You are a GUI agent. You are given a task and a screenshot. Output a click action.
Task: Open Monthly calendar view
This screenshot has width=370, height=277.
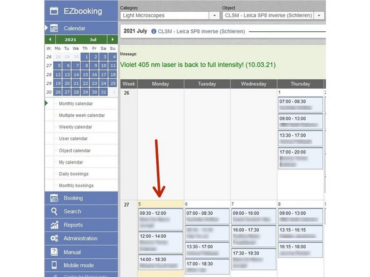pyautogui.click(x=76, y=104)
